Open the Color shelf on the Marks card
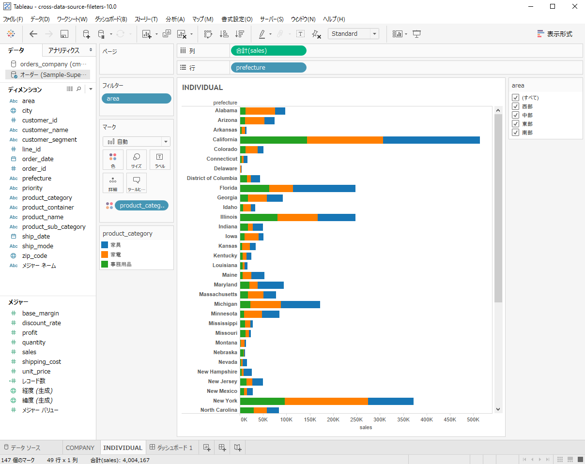The height and width of the screenshot is (464, 585). click(x=113, y=160)
